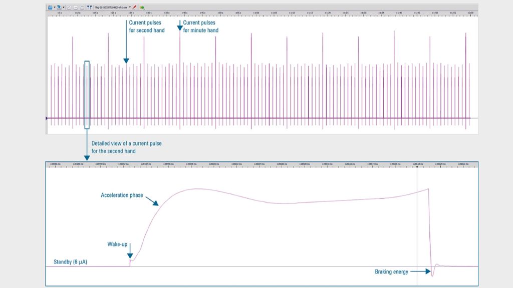Click the red pen icon in toolbar
Viewport: 513px width, 288px height.
tap(135, 7)
